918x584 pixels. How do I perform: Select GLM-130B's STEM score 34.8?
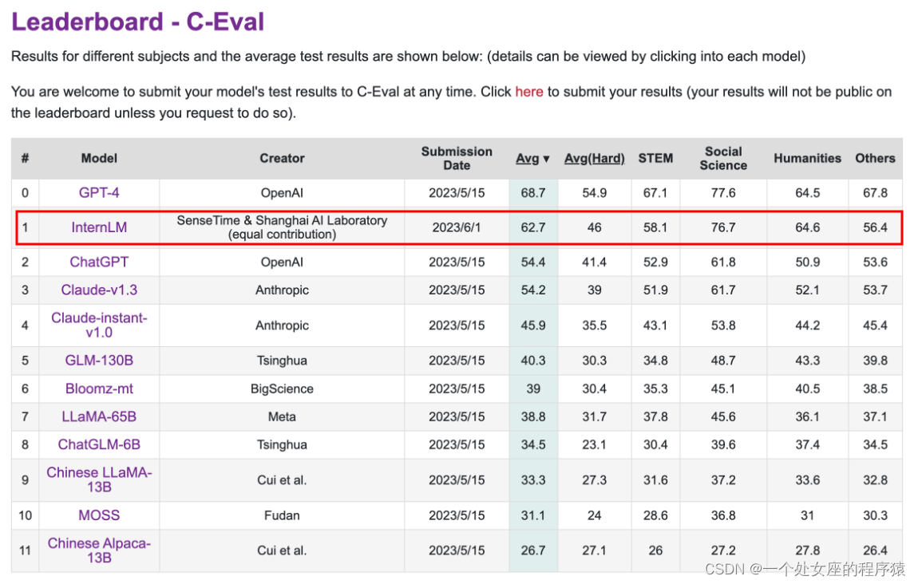(x=655, y=360)
